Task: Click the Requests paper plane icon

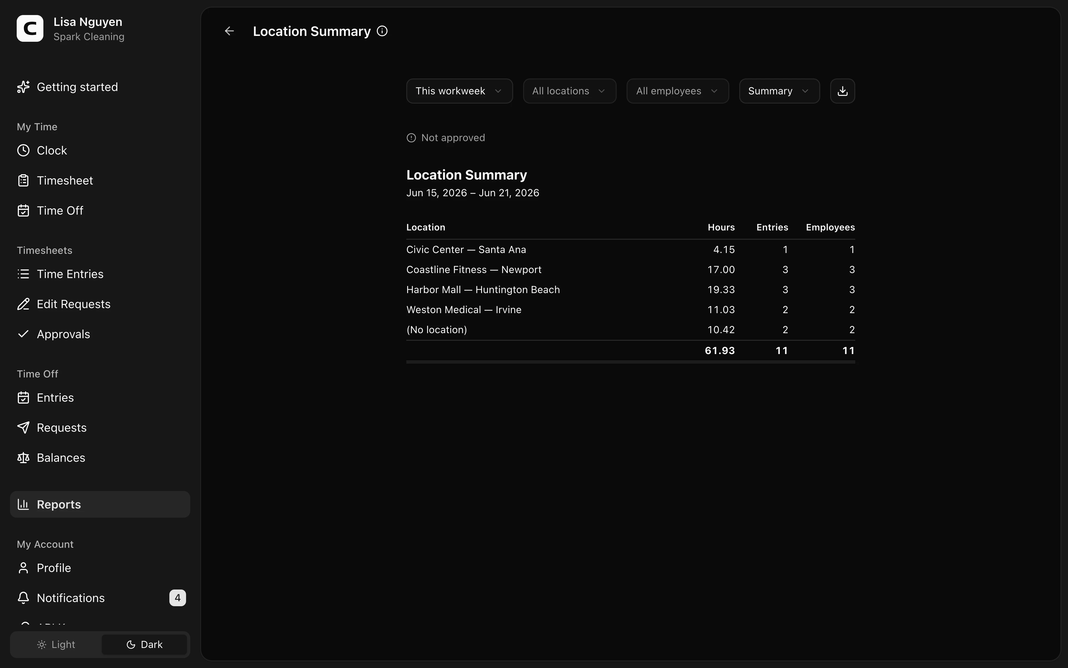Action: click(x=23, y=428)
